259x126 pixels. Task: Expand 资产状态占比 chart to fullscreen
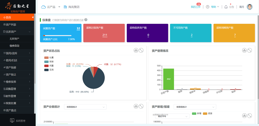141,50
